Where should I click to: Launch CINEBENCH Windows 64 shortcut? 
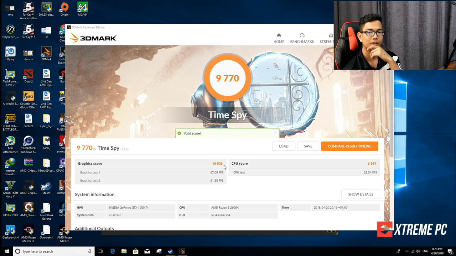click(28, 145)
